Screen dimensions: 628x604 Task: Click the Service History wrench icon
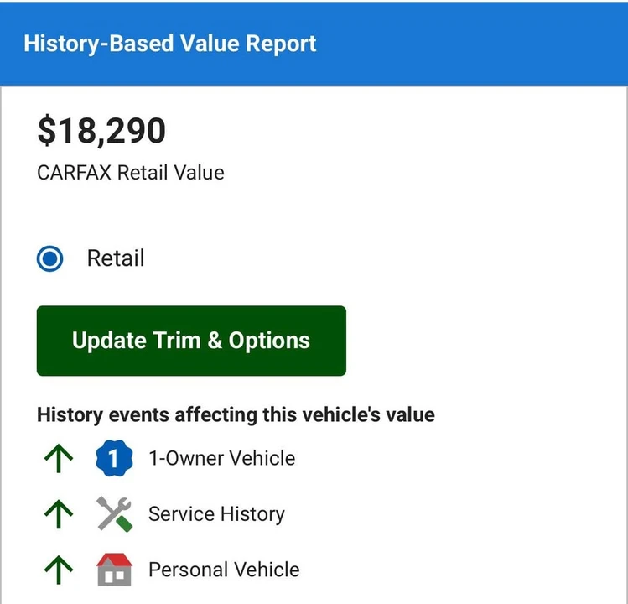coord(115,514)
